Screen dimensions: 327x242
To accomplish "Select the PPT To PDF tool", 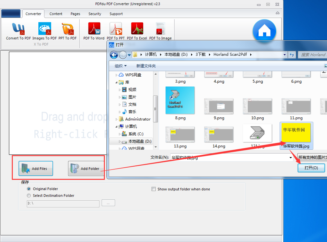I will coord(68,30).
